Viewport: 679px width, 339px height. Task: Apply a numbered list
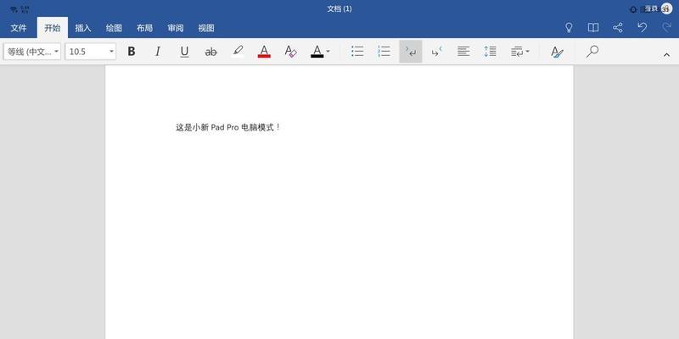[x=384, y=52]
